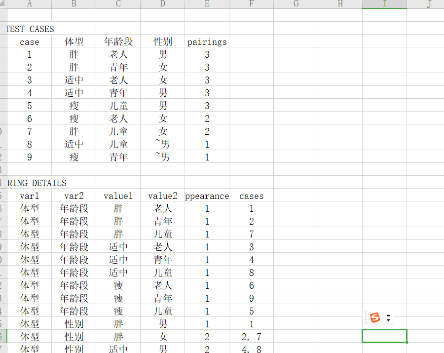The height and width of the screenshot is (353, 444).
Task: Click cases cell showing '2, 7'
Action: tap(252, 337)
